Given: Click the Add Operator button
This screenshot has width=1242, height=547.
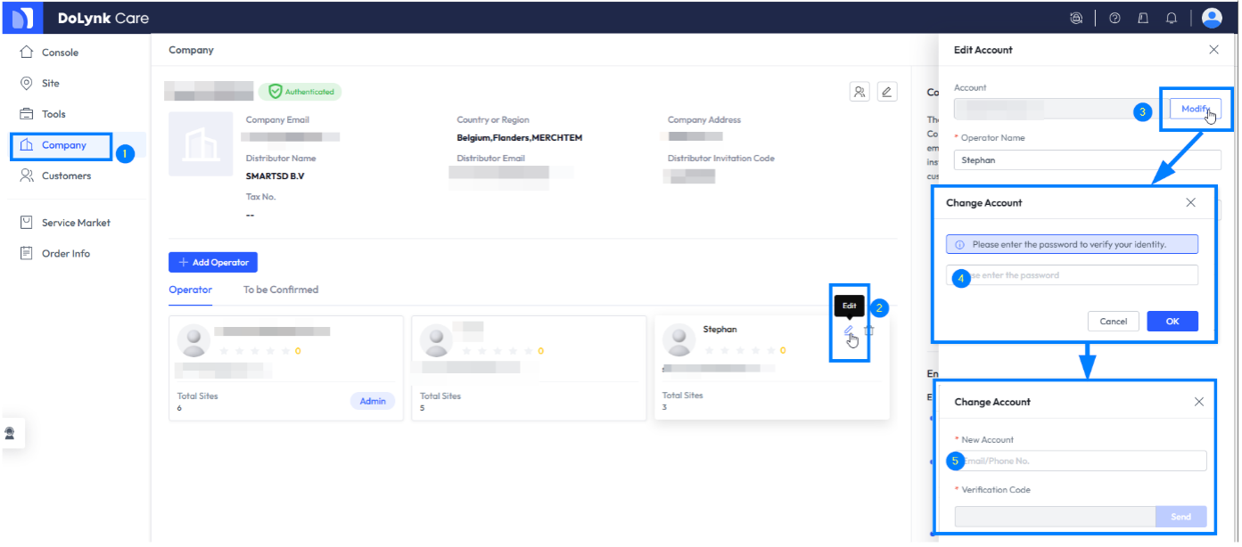Looking at the screenshot, I should [213, 263].
